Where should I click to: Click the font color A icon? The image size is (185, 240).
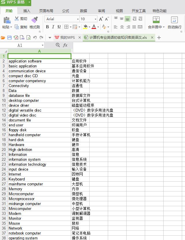click(x=94, y=27)
